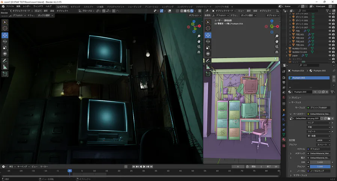Expand the サブサーフェス section
The image size is (337, 181).
[299, 175]
